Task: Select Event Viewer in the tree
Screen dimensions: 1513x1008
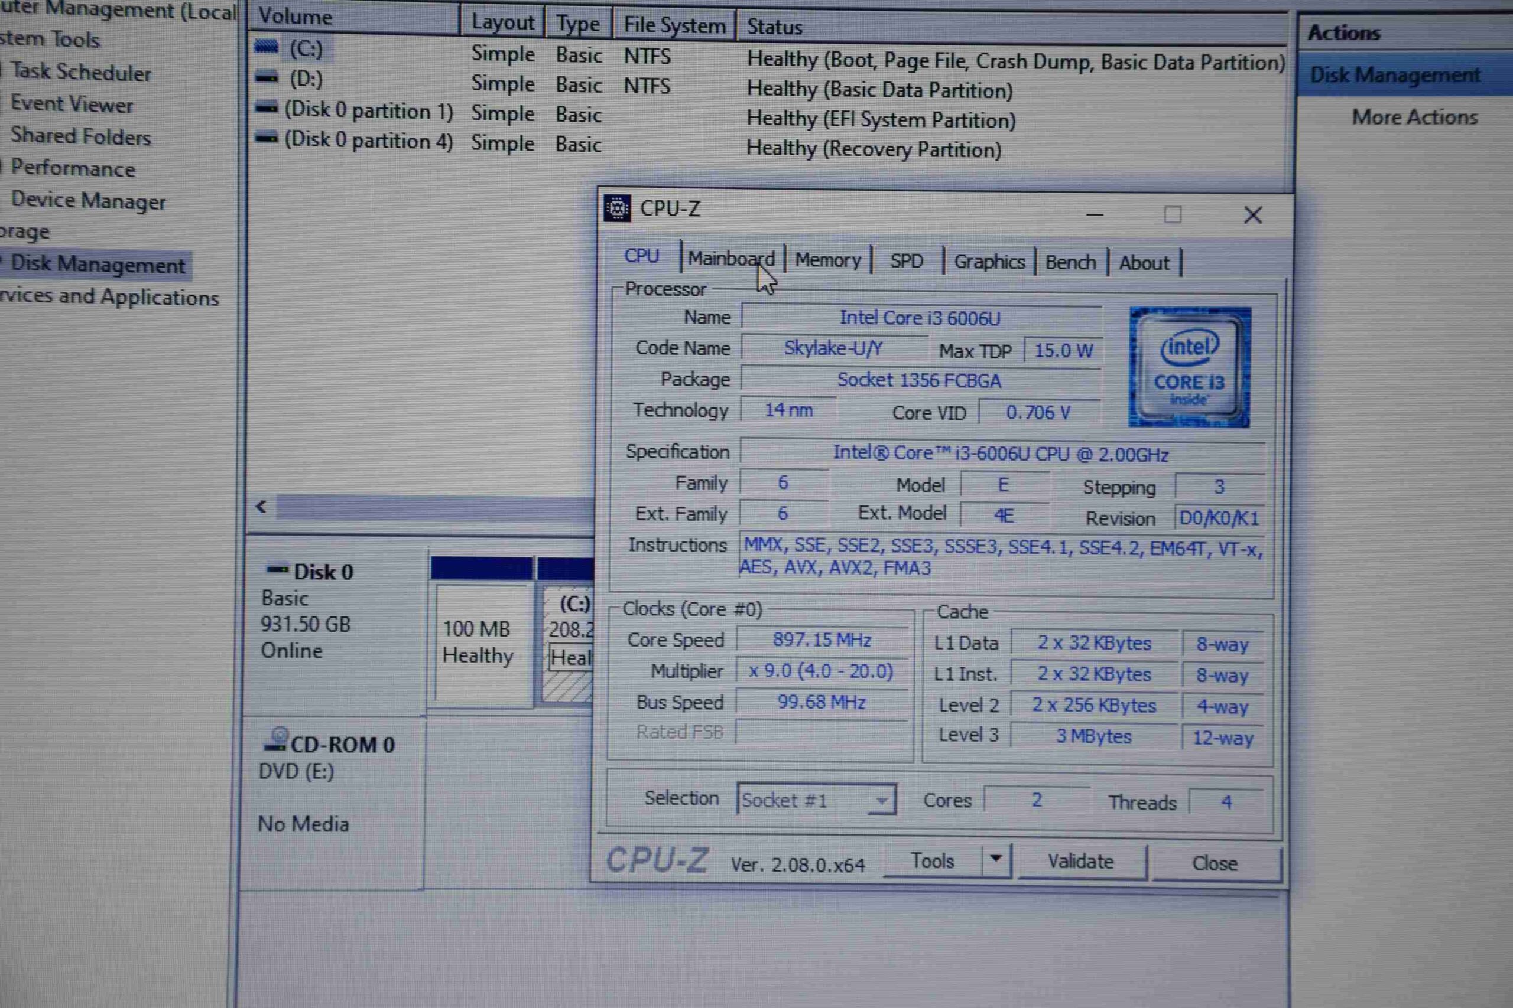Action: click(72, 104)
